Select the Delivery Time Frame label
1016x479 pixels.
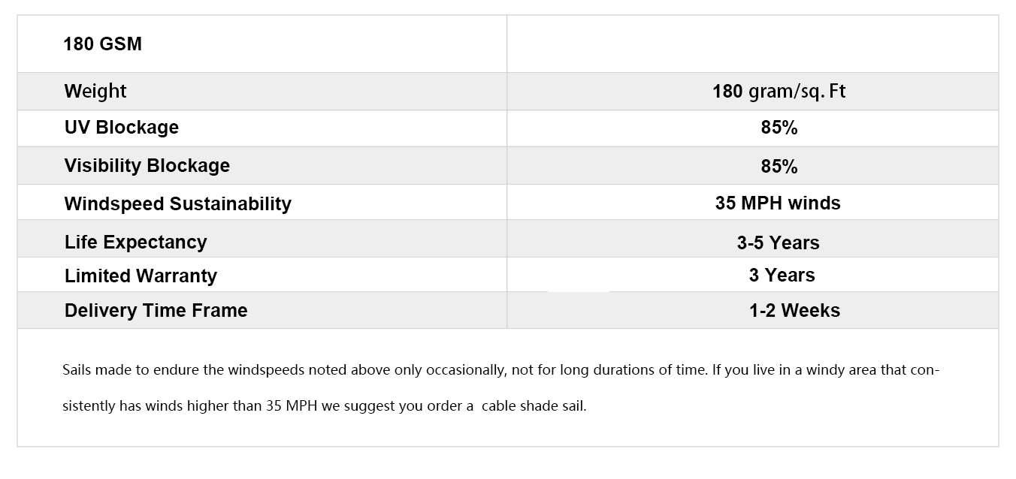pyautogui.click(x=156, y=311)
